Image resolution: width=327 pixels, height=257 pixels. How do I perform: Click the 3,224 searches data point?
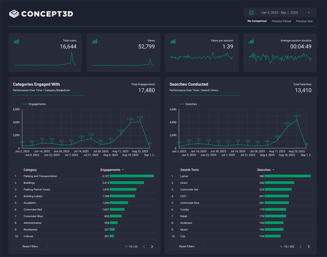pos(287,127)
